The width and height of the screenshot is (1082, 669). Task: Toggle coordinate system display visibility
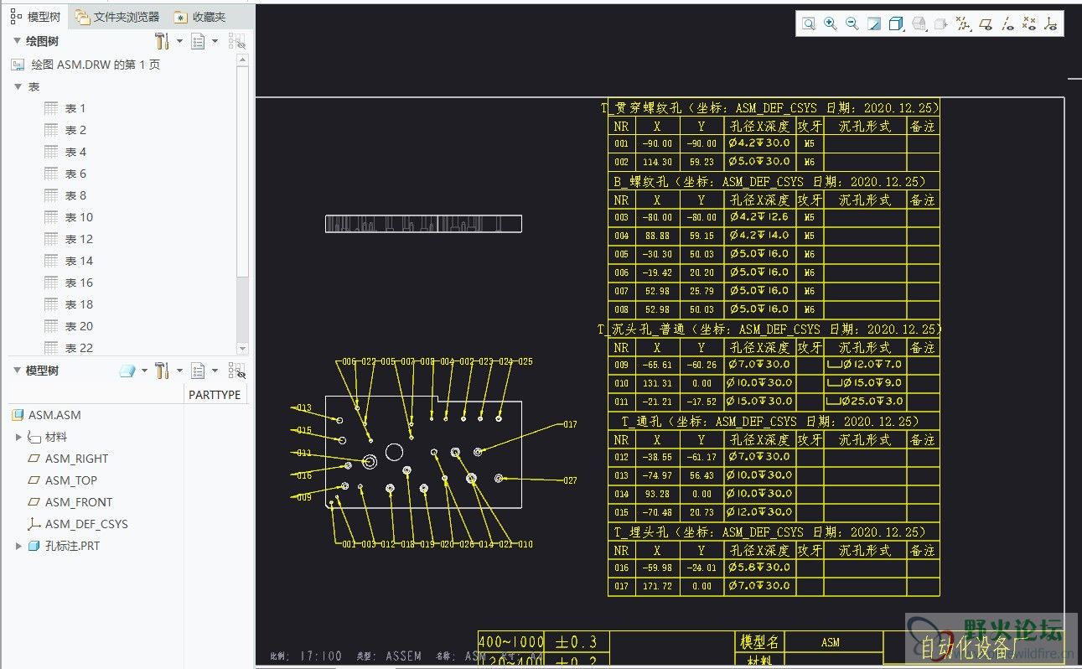pos(1051,24)
